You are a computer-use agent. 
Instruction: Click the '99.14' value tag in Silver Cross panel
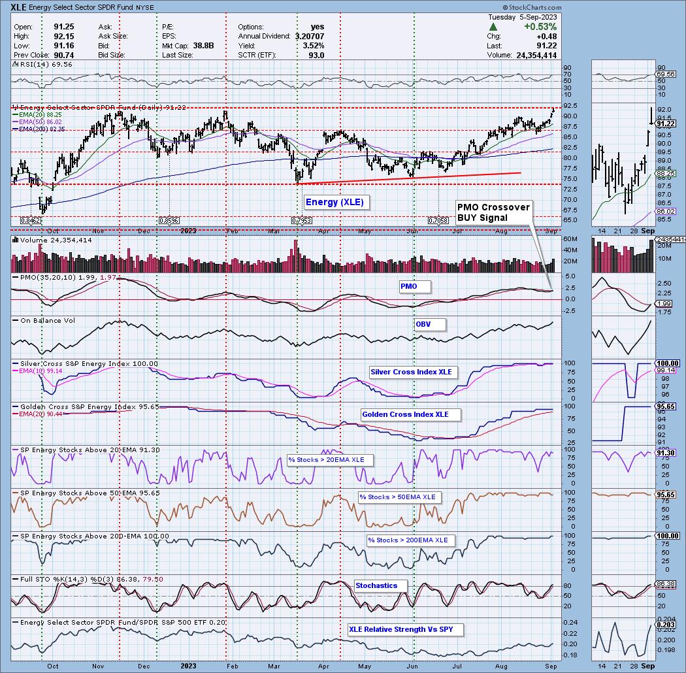point(667,370)
